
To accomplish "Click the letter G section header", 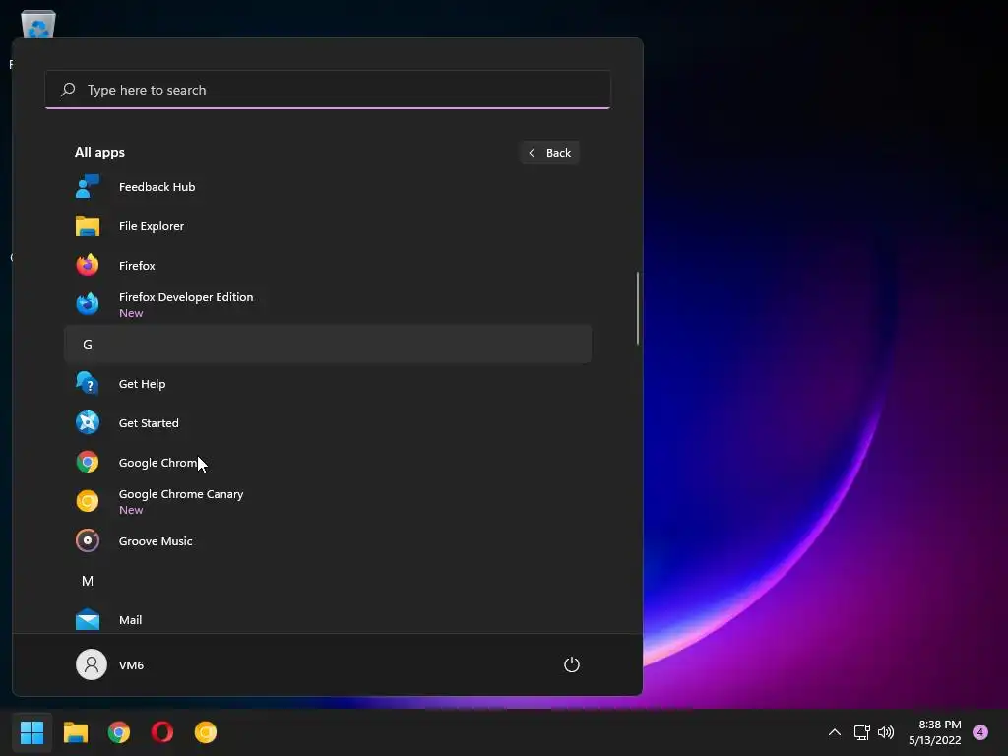I will point(328,344).
